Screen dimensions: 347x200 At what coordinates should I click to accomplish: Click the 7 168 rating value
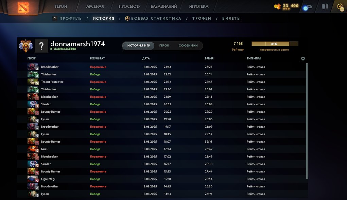click(238, 43)
